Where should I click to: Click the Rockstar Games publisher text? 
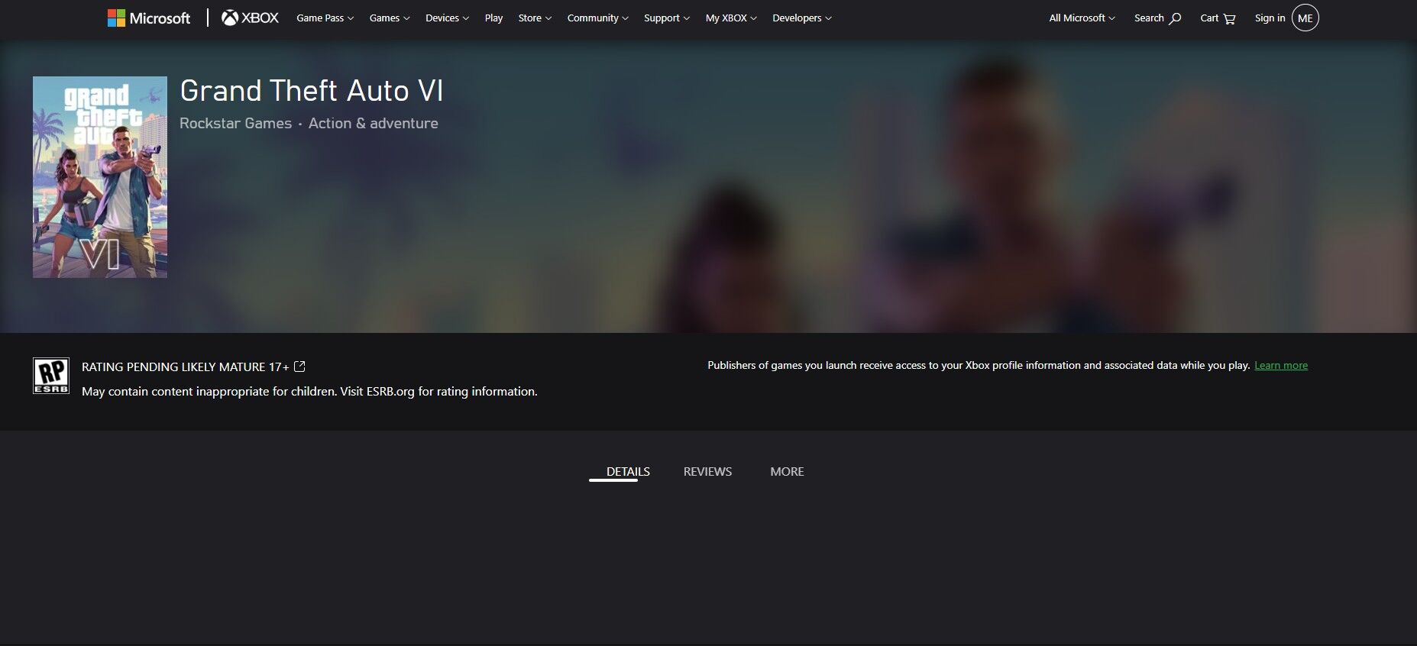coord(235,123)
